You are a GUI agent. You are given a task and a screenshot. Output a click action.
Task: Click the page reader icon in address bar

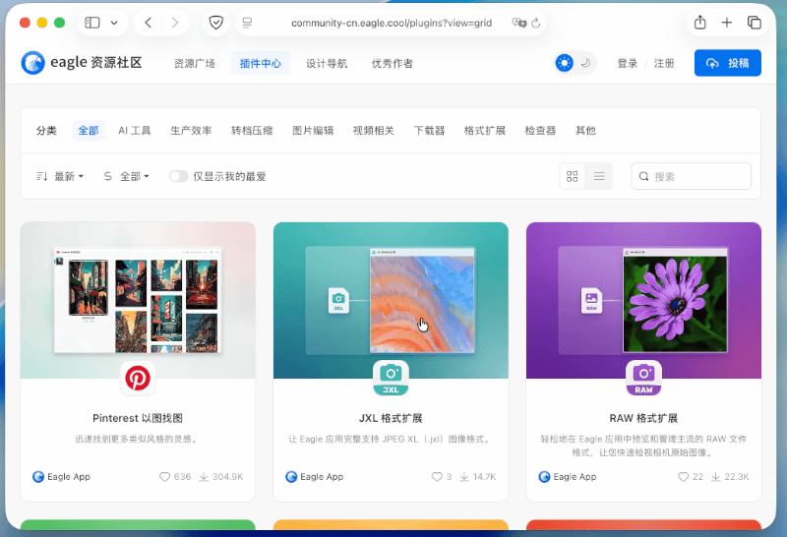pyautogui.click(x=247, y=23)
